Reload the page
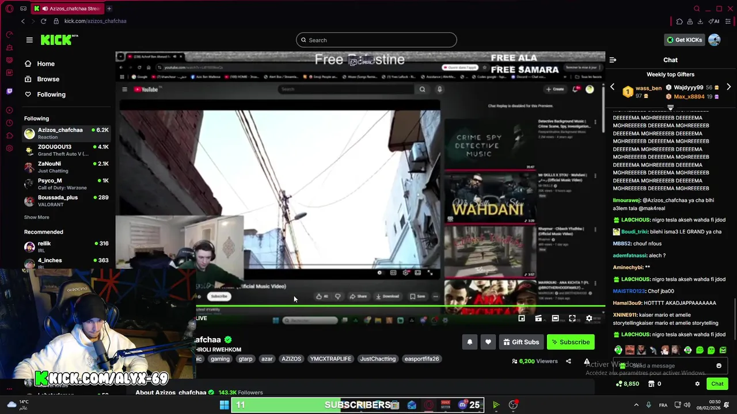 [43, 21]
